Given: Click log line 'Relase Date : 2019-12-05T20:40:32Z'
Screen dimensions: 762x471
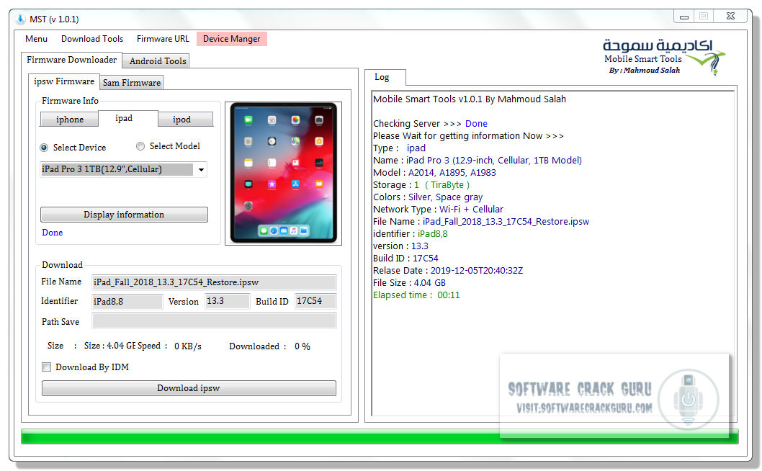Looking at the screenshot, I should tap(448, 270).
